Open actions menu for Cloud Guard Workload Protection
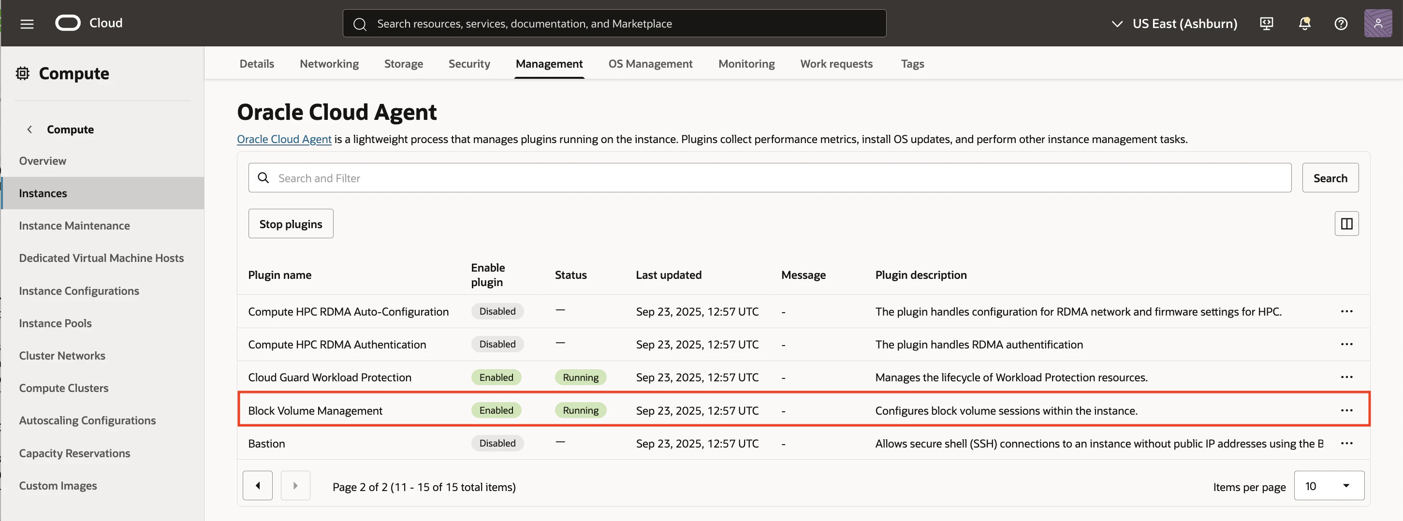Image resolution: width=1403 pixels, height=521 pixels. [1346, 377]
